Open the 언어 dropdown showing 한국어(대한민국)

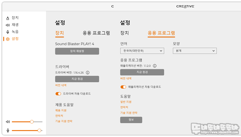tap(142, 51)
